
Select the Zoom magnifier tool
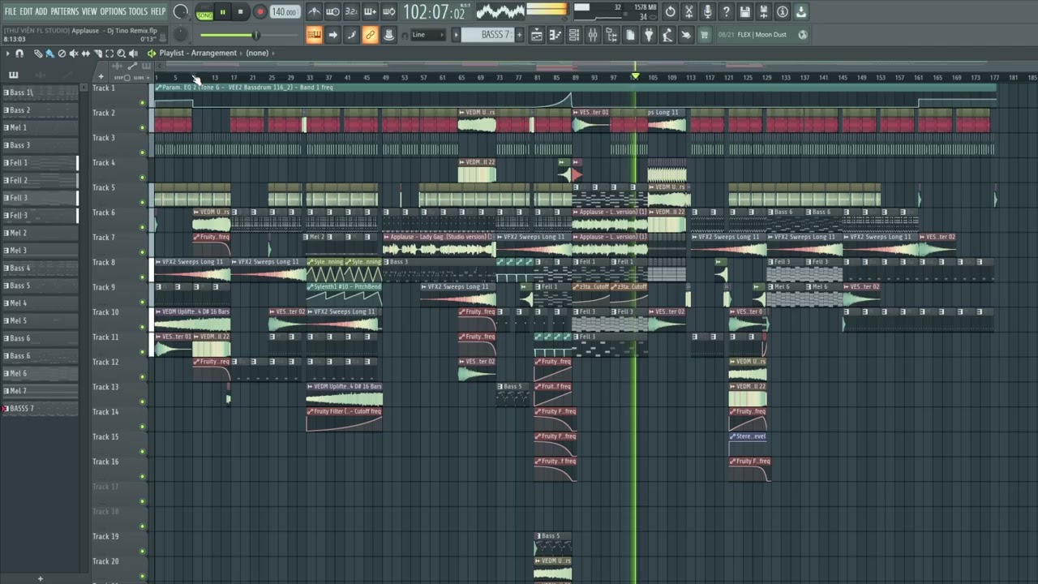121,53
